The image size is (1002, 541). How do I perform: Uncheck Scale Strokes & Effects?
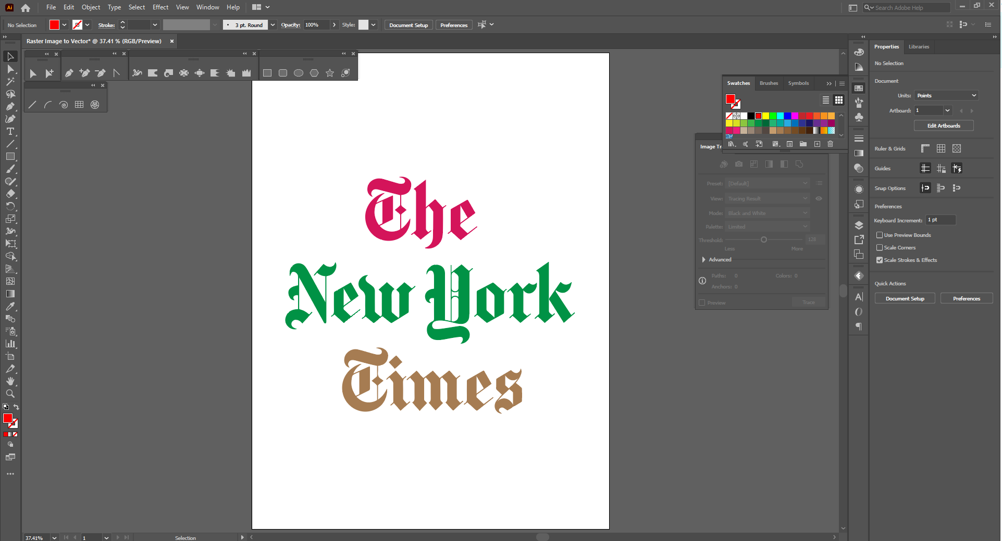pyautogui.click(x=880, y=260)
